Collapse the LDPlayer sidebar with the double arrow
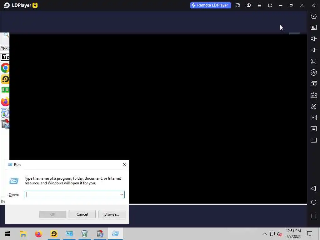320x240 pixels. [314, 6]
